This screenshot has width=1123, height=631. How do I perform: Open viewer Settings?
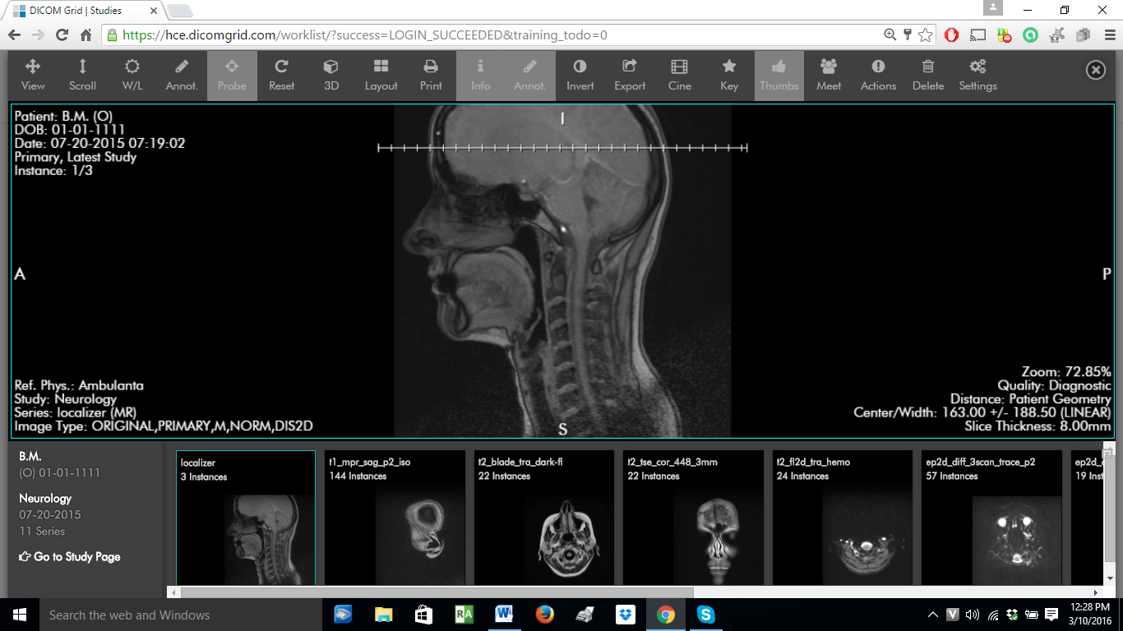pyautogui.click(x=977, y=76)
